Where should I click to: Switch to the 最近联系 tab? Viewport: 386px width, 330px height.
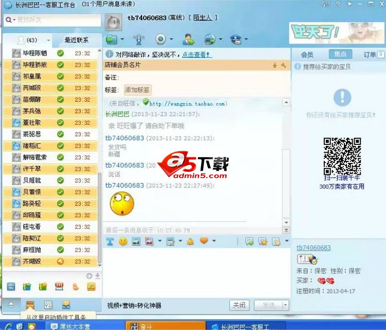76,40
